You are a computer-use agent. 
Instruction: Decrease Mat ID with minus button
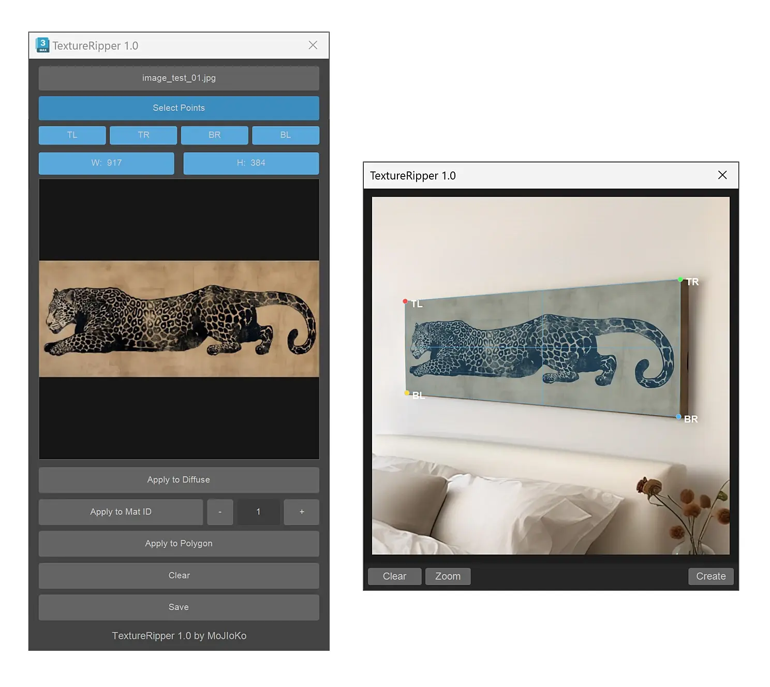tap(220, 512)
